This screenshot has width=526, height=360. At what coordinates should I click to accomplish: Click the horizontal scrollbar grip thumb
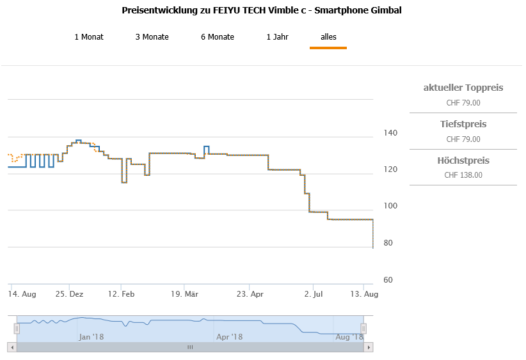pos(190,347)
